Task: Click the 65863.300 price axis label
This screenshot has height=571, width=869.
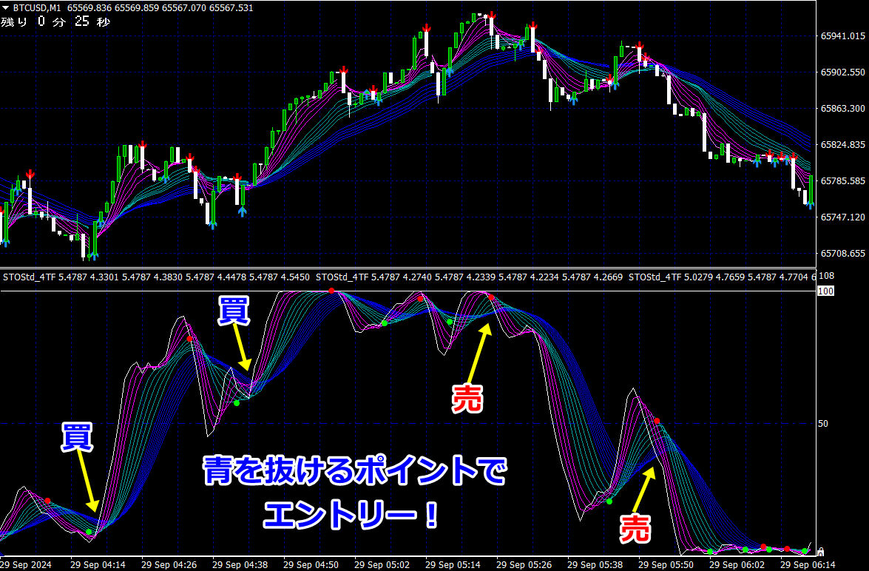Action: pyautogui.click(x=842, y=108)
